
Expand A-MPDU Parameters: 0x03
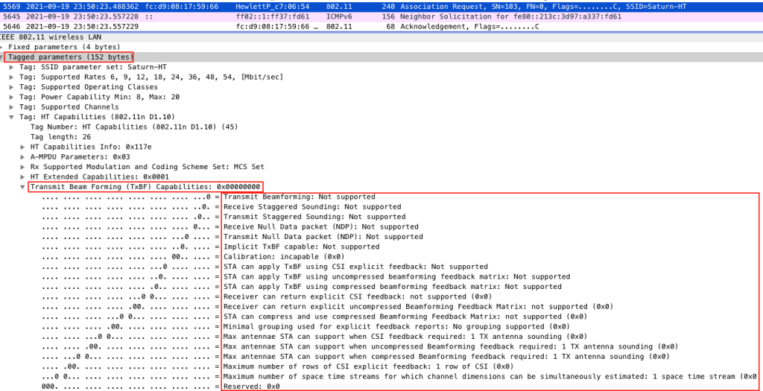click(23, 157)
